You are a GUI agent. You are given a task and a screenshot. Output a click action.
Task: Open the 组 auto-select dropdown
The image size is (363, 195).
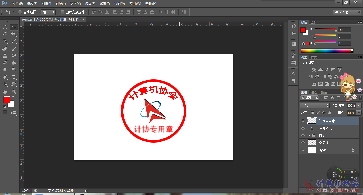[x=48, y=12]
